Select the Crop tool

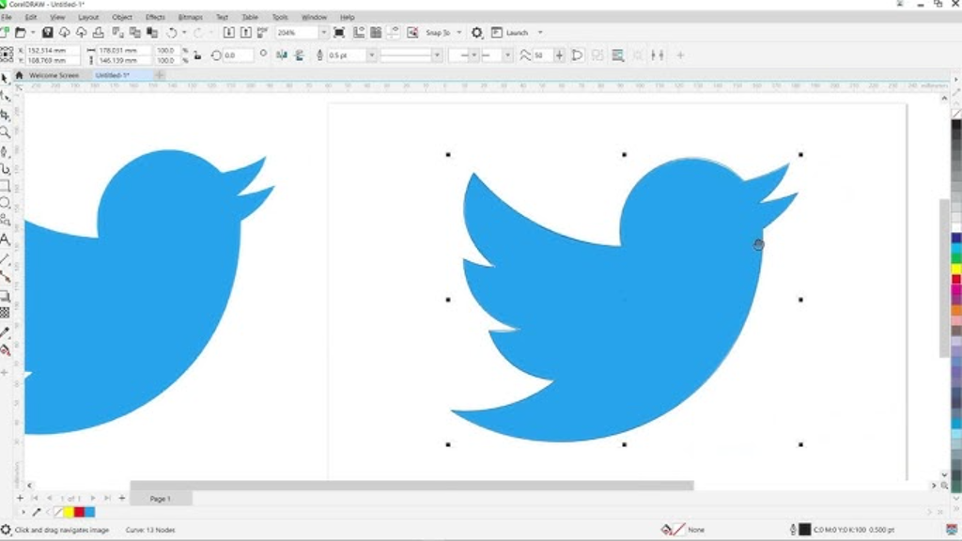(5, 115)
